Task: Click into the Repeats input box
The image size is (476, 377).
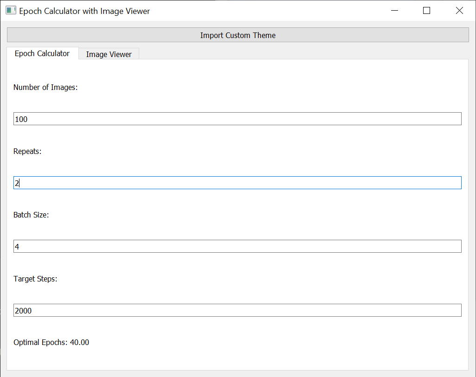Action: click(238, 183)
